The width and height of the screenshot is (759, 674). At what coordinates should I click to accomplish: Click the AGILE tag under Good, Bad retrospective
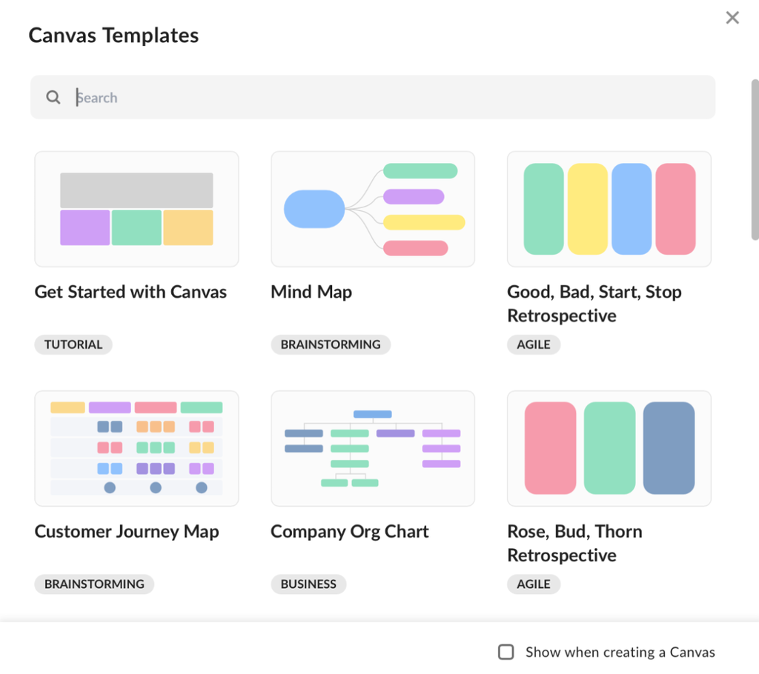(x=534, y=344)
